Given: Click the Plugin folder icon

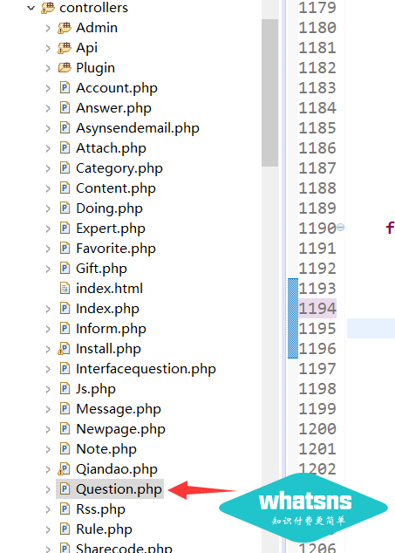Looking at the screenshot, I should [65, 68].
